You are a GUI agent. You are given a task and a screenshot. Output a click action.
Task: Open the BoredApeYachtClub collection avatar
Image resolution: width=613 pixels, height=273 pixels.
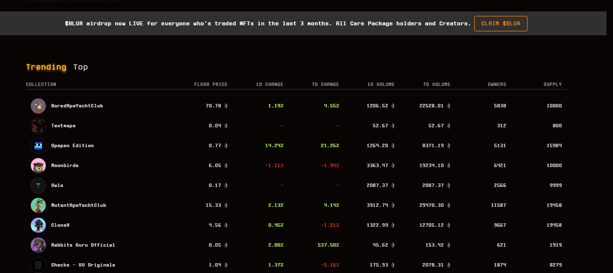pyautogui.click(x=38, y=106)
